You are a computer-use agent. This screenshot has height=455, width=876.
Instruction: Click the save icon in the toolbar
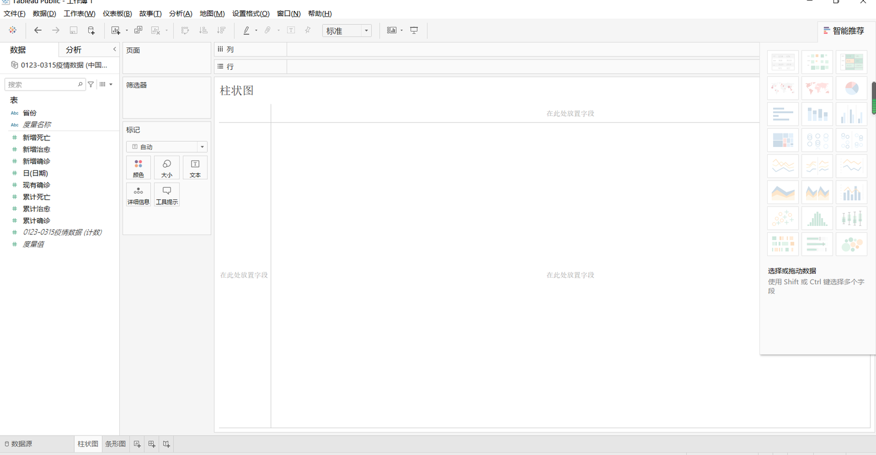(x=74, y=30)
